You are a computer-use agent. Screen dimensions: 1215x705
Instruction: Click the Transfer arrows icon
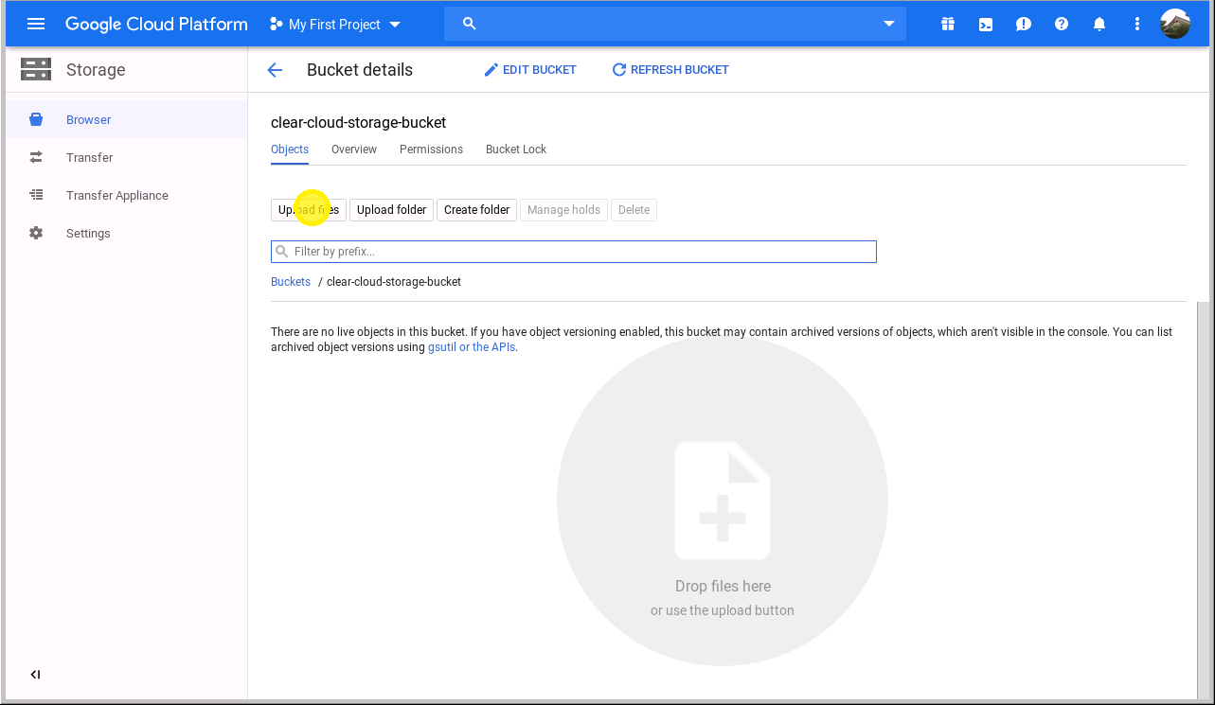(36, 157)
